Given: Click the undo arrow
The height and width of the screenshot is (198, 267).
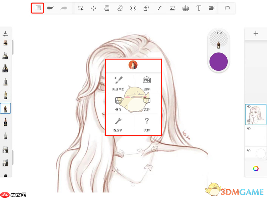Looking at the screenshot, I should (50, 8).
